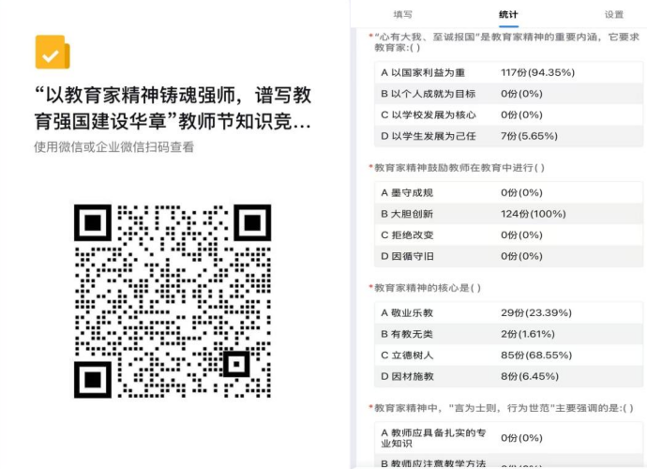Click the question text 心有大我、至诚报国
This screenshot has height=469, width=647.
(506, 42)
